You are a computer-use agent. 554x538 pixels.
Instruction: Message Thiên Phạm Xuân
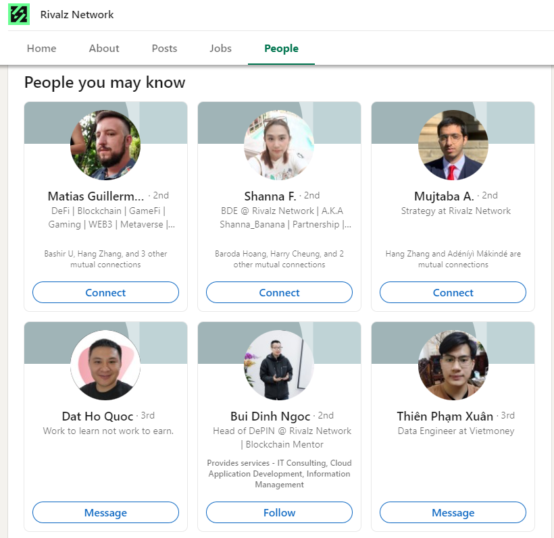[453, 512]
